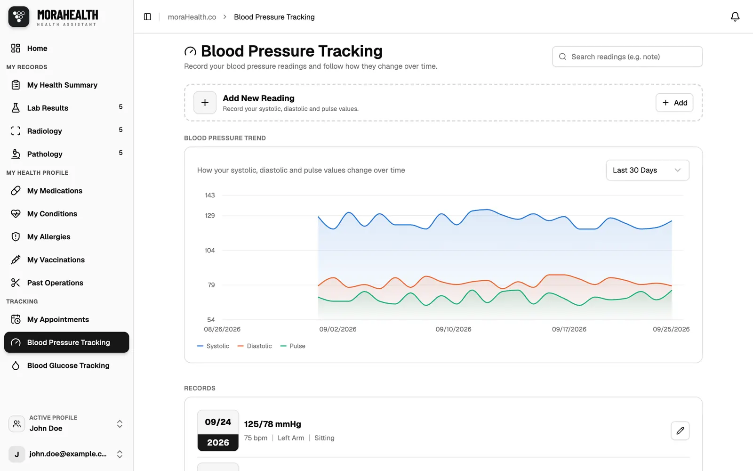Screen dimensions: 753x471
Task: Open Lab Results section
Action: 66,108
